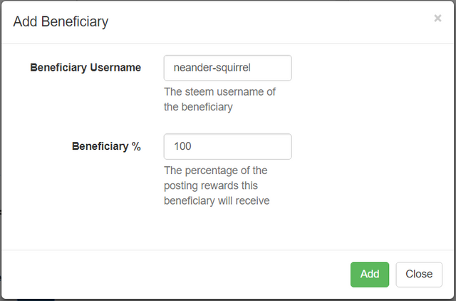Click the empty right end of the username field
456x301 pixels.
(x=274, y=68)
